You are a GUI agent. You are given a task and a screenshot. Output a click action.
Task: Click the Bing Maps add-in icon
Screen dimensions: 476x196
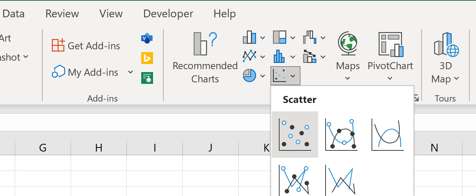coord(147,58)
